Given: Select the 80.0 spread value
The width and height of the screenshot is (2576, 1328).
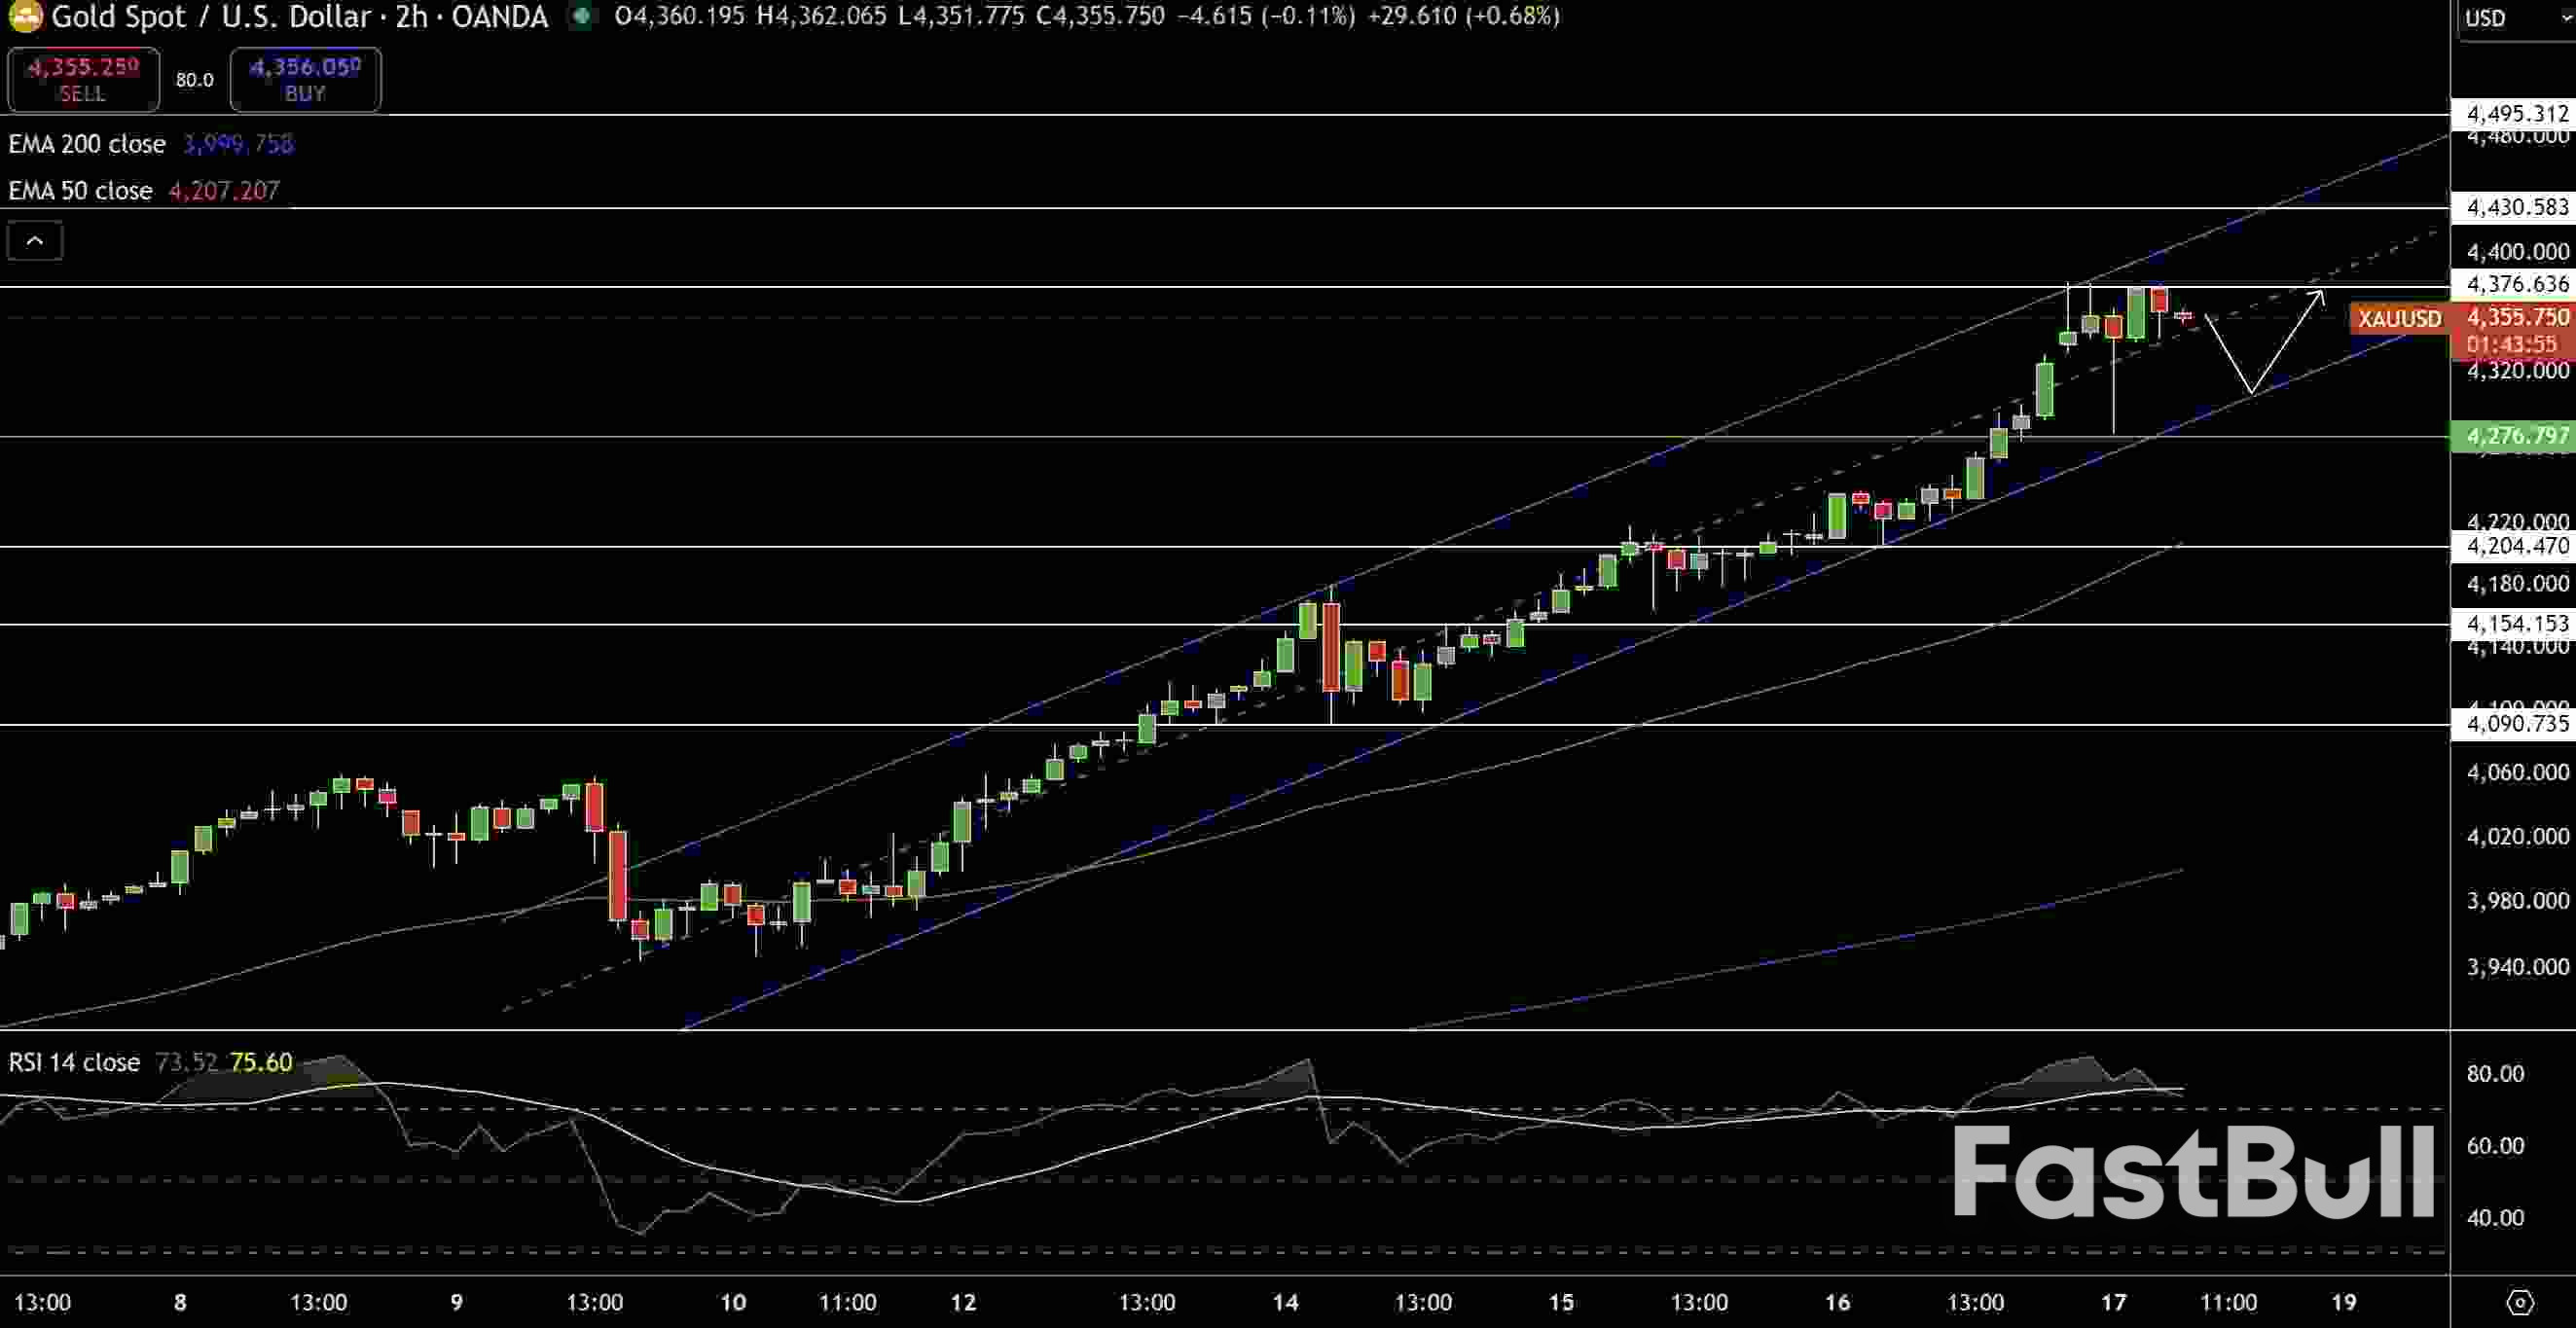Looking at the screenshot, I should click(194, 80).
